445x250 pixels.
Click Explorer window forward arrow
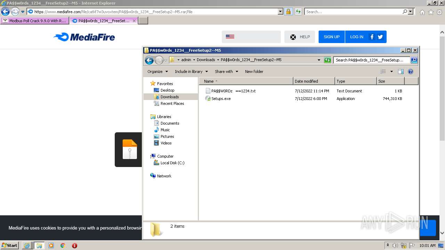[x=159, y=60]
